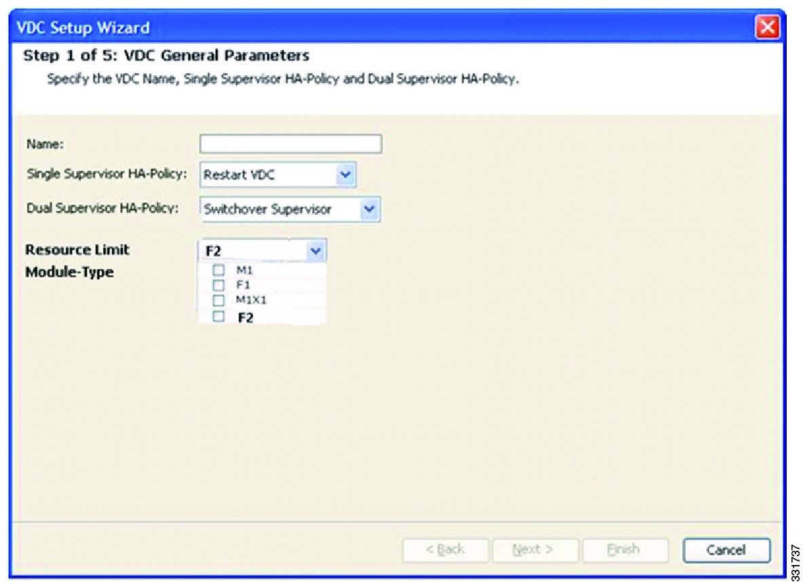Click the Next button
The width and height of the screenshot is (803, 582).
[535, 550]
